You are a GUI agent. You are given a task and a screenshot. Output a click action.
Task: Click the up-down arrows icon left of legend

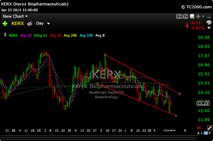tap(5, 35)
